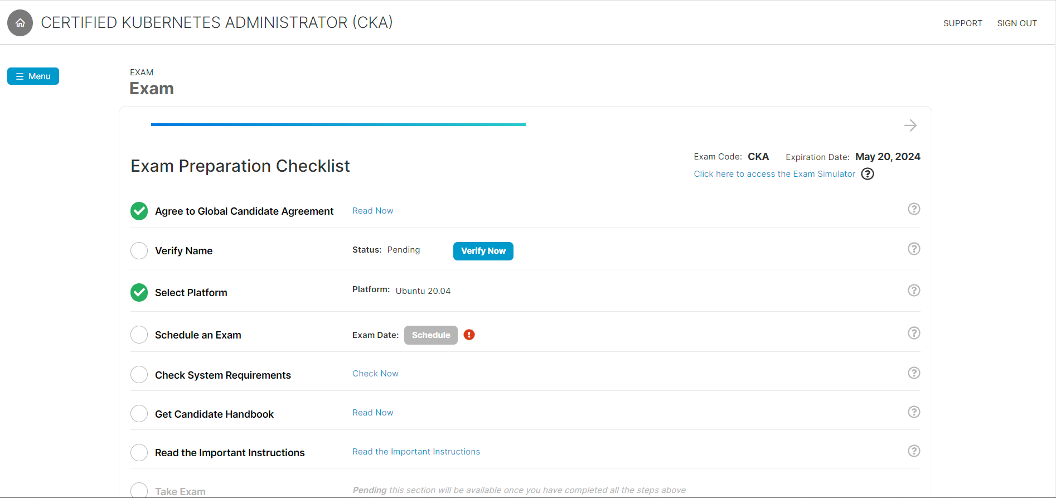Read Now link for Candidate Handbook
Image resolution: width=1056 pixels, height=498 pixels.
373,413
